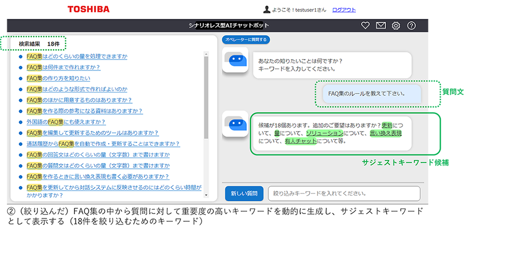The width and height of the screenshot is (520, 260).
Task: Open 外国語のFAQ集にも使えますか result
Action: [x=66, y=122]
